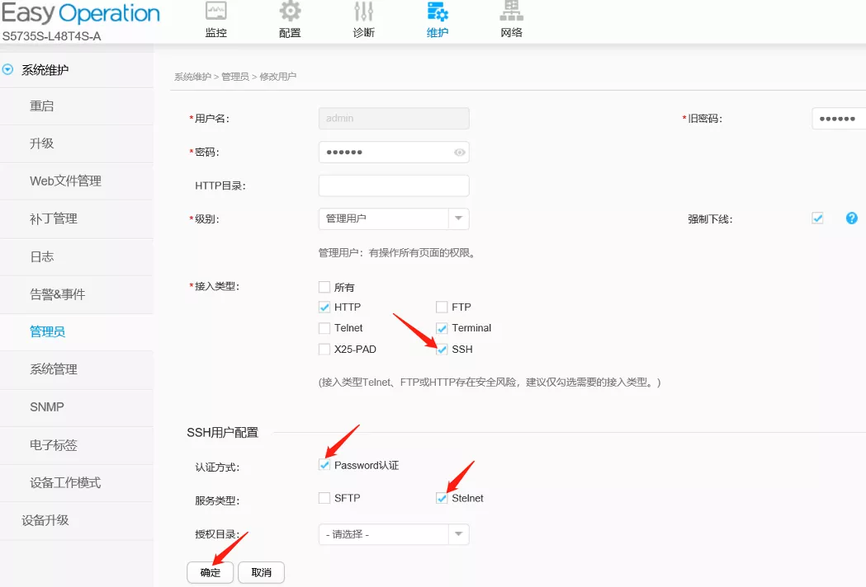Uncheck the SSH access type checkbox

pos(442,350)
